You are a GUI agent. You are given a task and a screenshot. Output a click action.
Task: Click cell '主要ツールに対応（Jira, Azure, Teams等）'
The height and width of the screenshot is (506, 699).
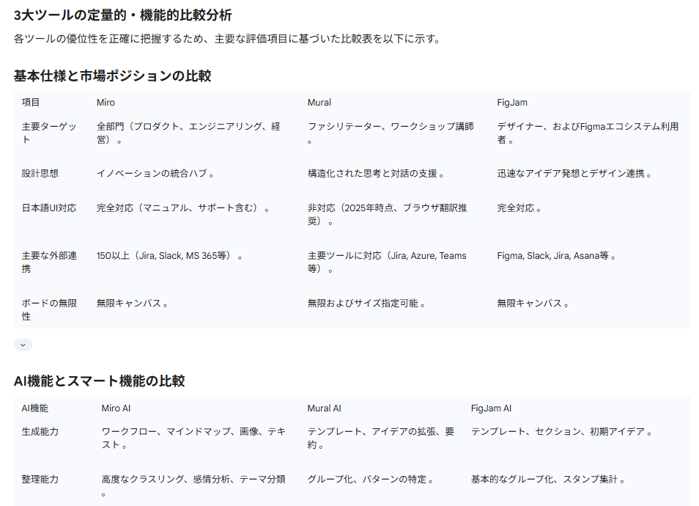point(387,263)
